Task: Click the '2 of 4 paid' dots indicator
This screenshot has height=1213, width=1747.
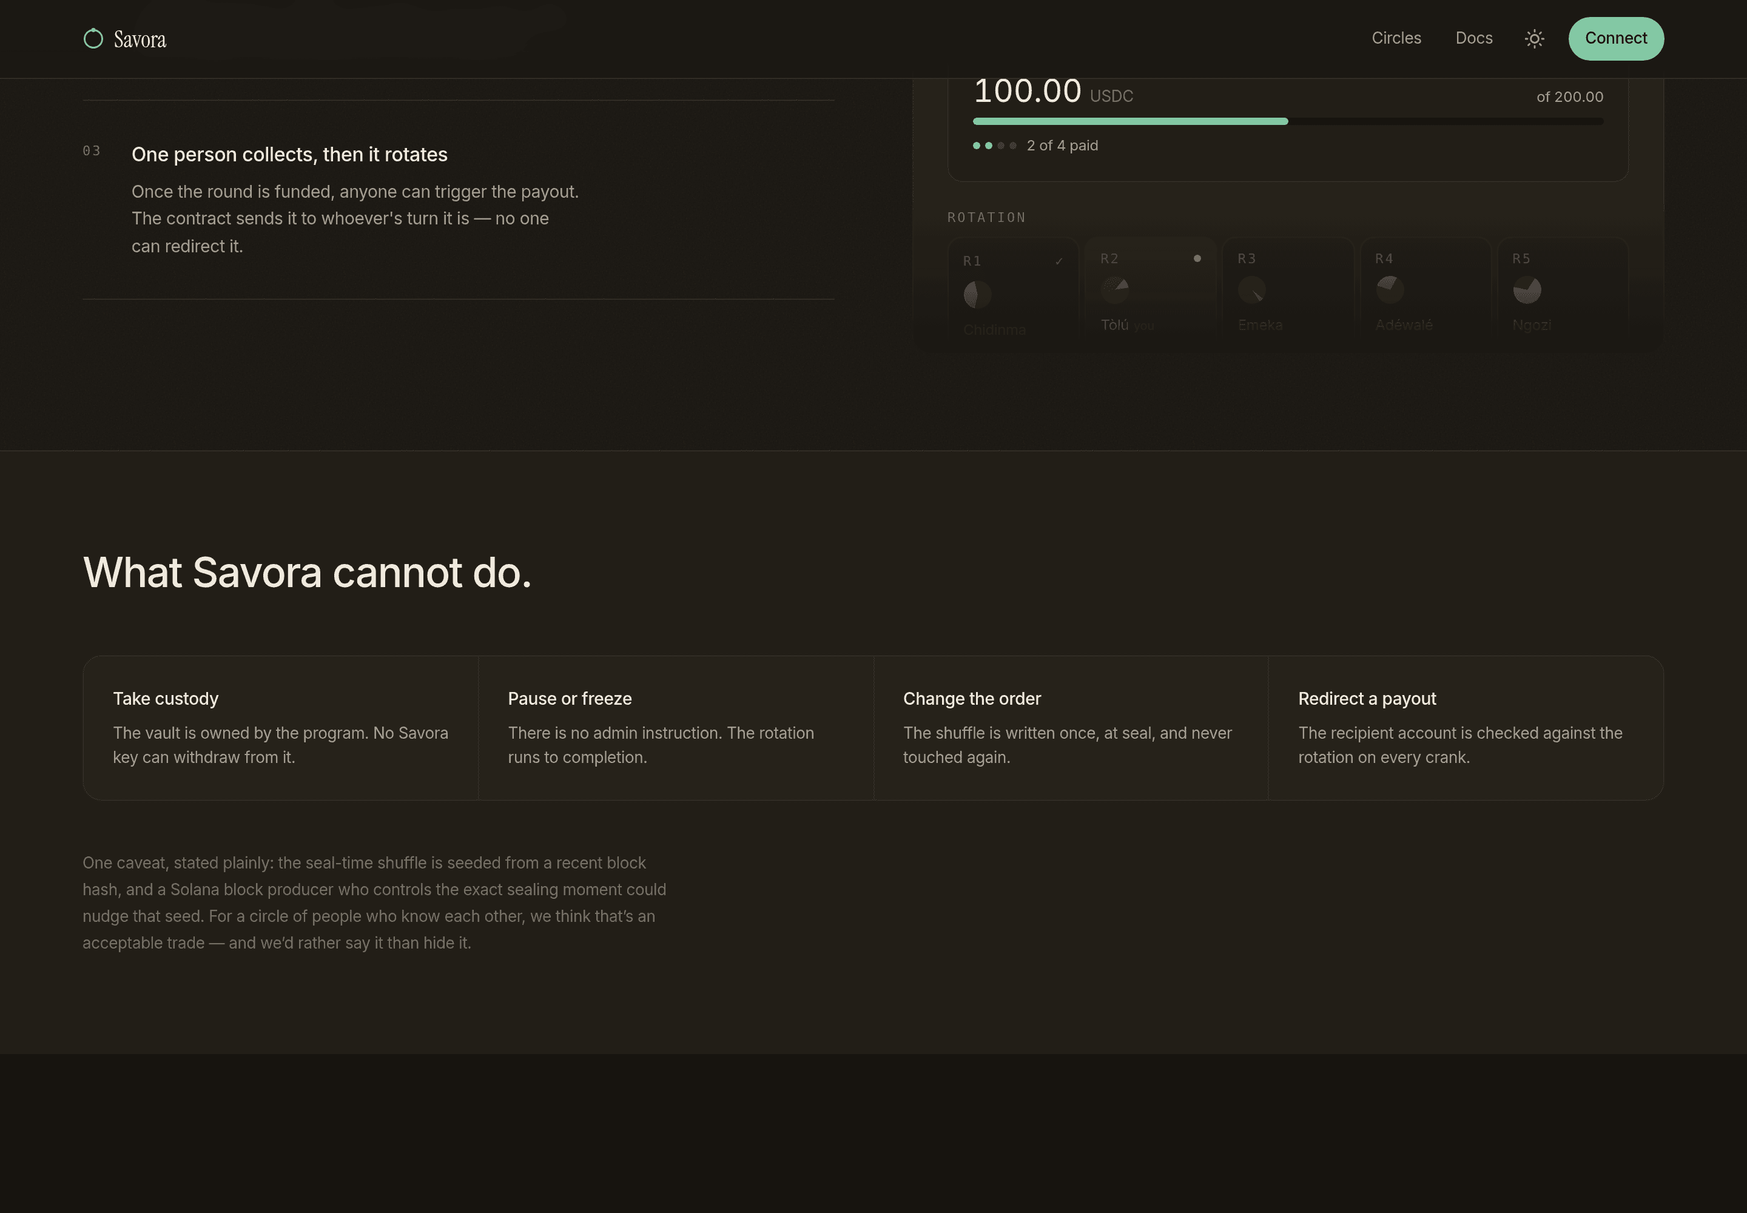Action: (994, 145)
